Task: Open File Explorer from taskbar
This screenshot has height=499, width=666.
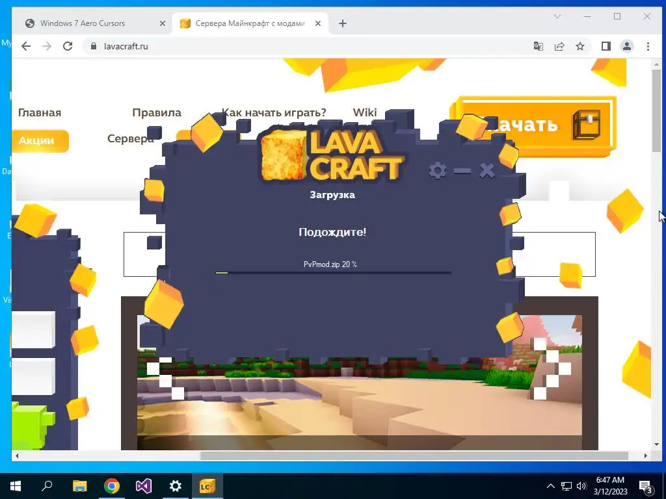Action: pos(79,486)
